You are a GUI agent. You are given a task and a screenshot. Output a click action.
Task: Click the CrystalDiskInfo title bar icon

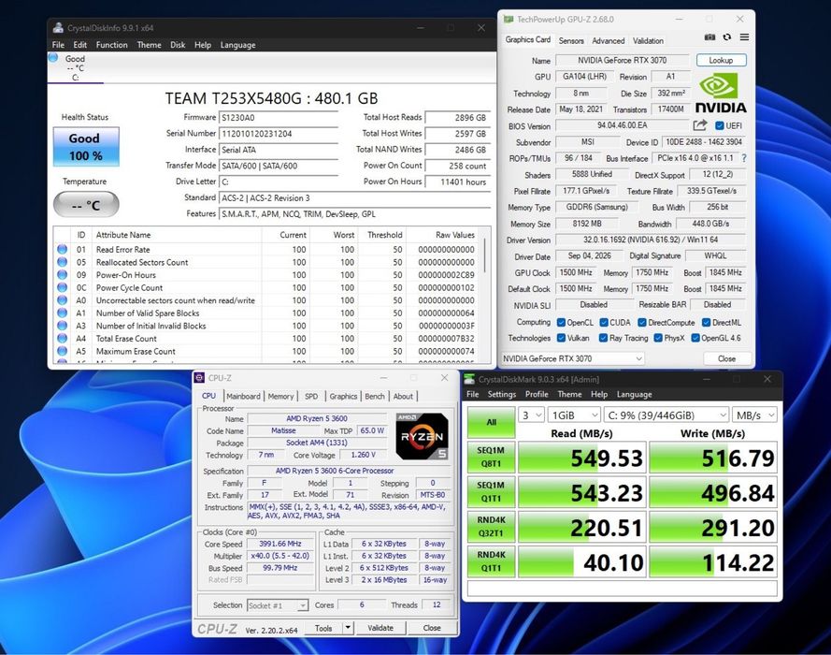pos(58,27)
